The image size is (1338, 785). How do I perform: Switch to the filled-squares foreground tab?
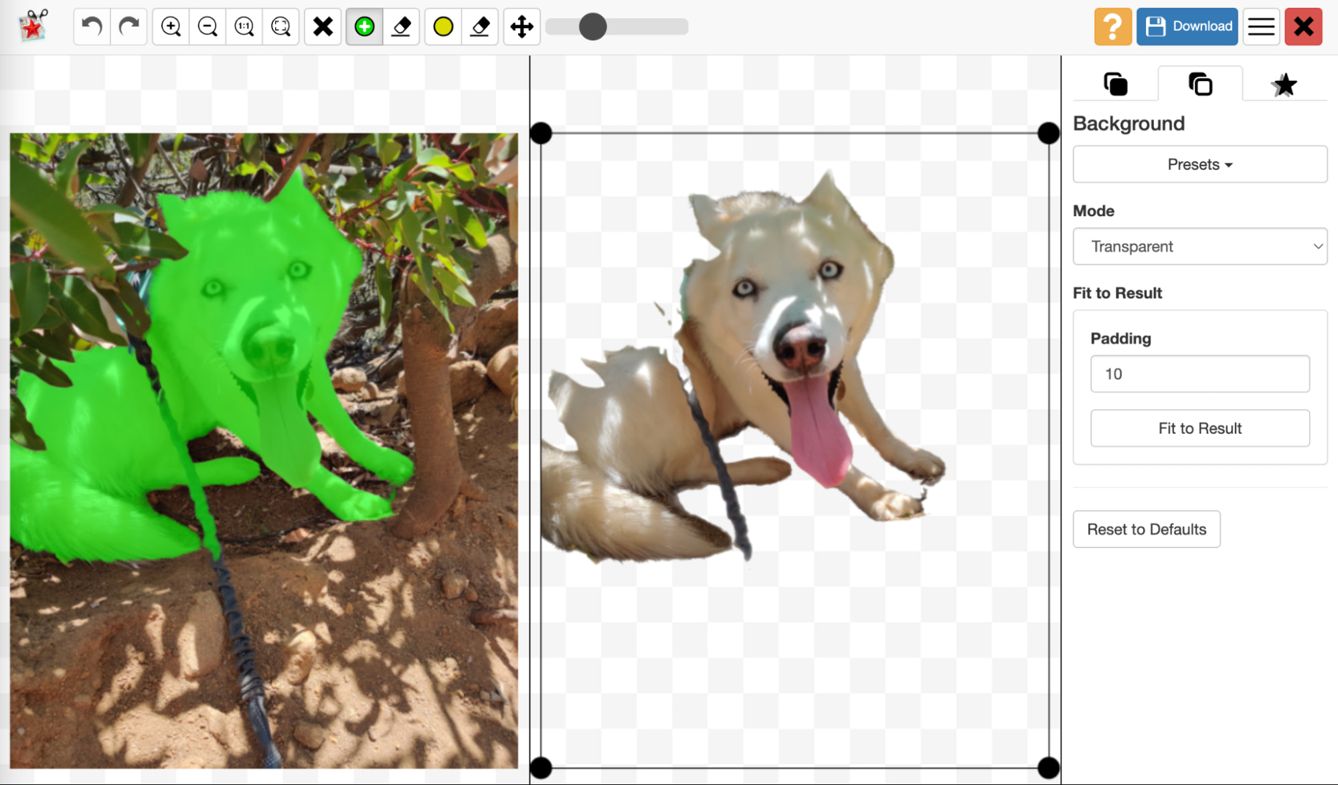(x=1115, y=85)
